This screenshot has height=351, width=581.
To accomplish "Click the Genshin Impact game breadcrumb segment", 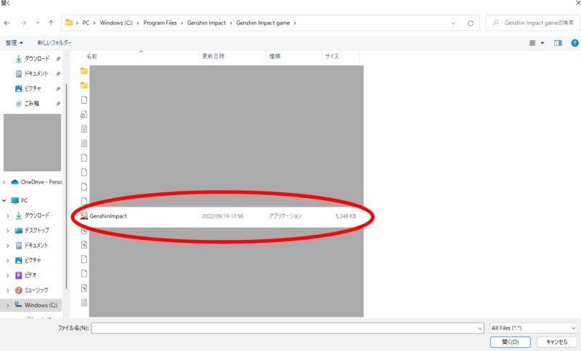I will (263, 23).
